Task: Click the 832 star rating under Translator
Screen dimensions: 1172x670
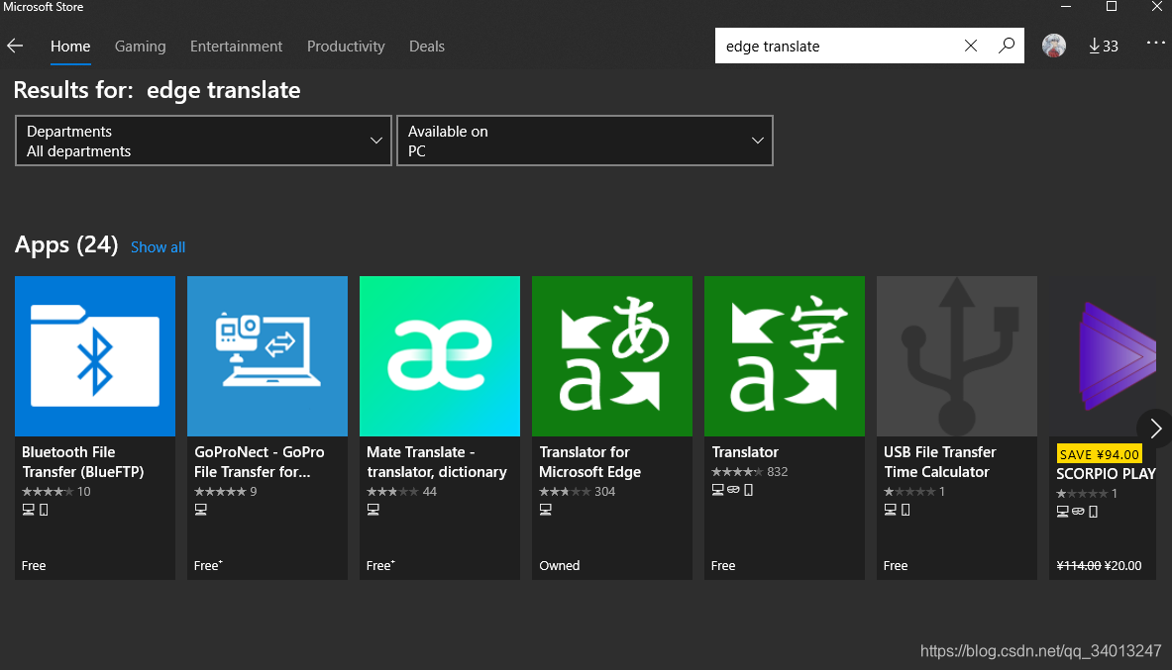Action: (x=750, y=471)
